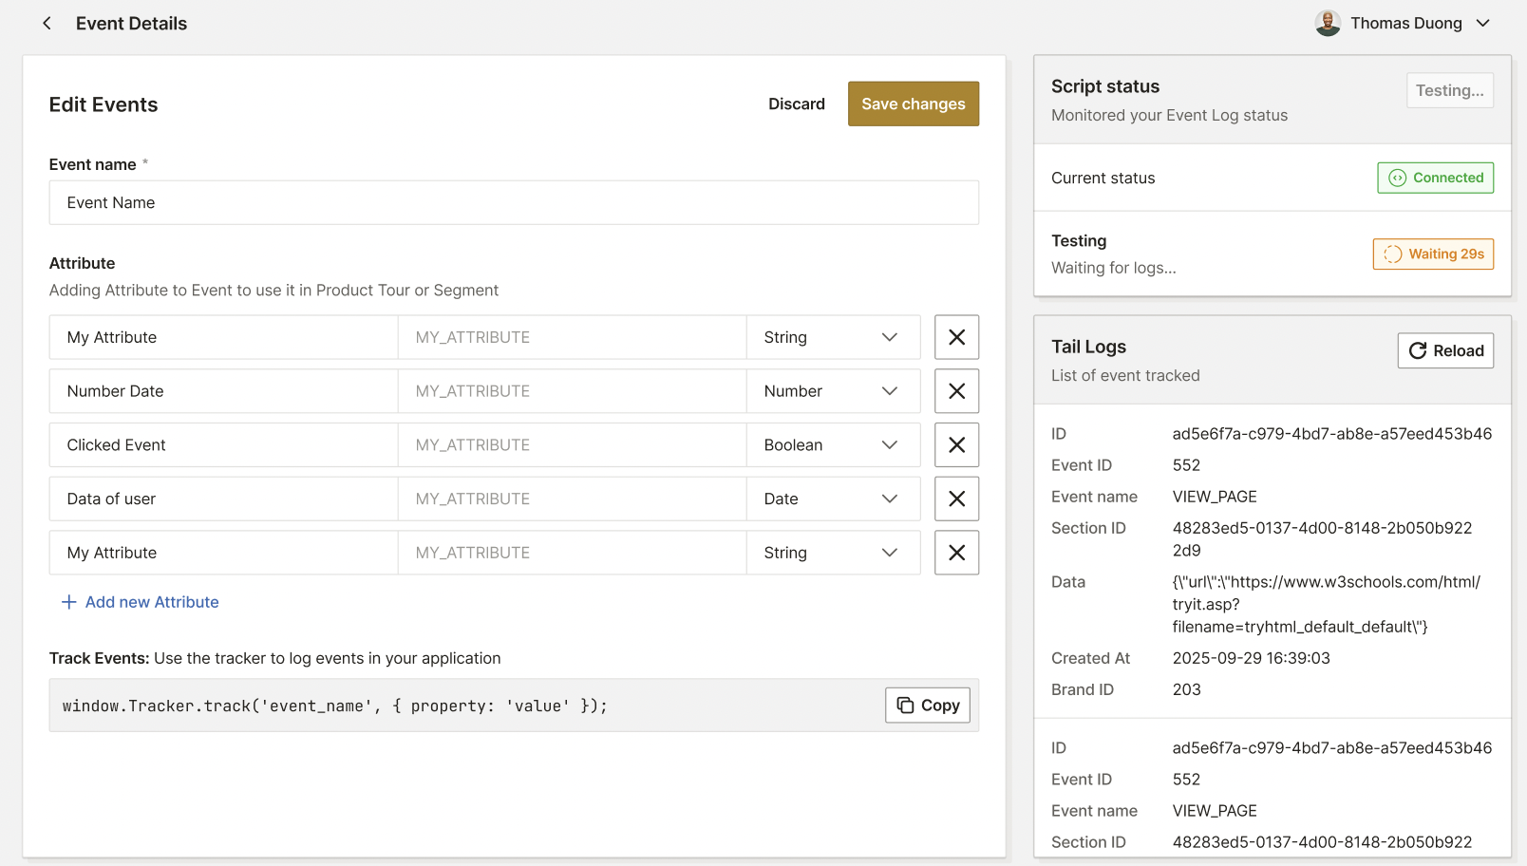Click the Copy icon beside tracker snippet
Image resolution: width=1527 pixels, height=866 pixels.
905,705
